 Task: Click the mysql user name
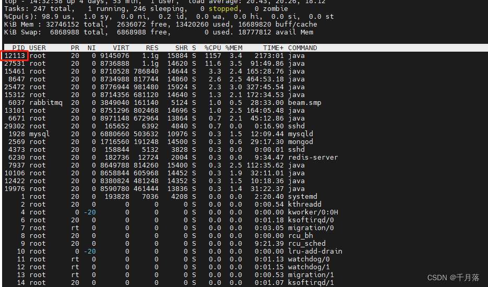point(40,134)
